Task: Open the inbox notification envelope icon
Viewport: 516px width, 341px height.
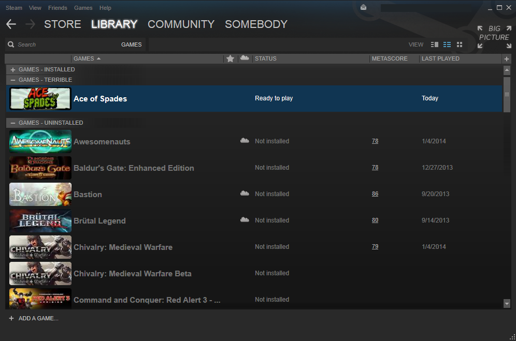Action: point(363,7)
